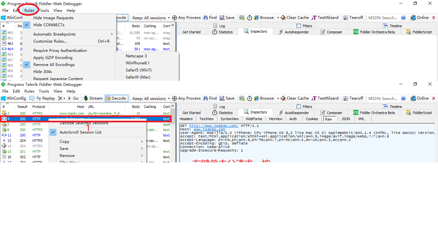Click Find in the upper window toolbar
The image size is (438, 246).
click(210, 18)
